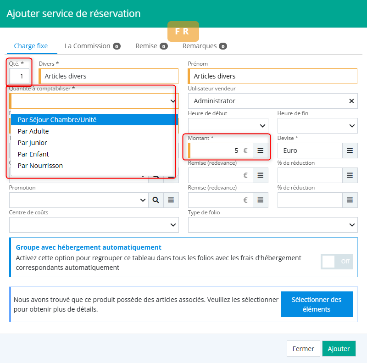Image resolution: width=367 pixels, height=363 pixels.
Task: Click the first Remise (redevance) menu icon
Action: pos(260,175)
